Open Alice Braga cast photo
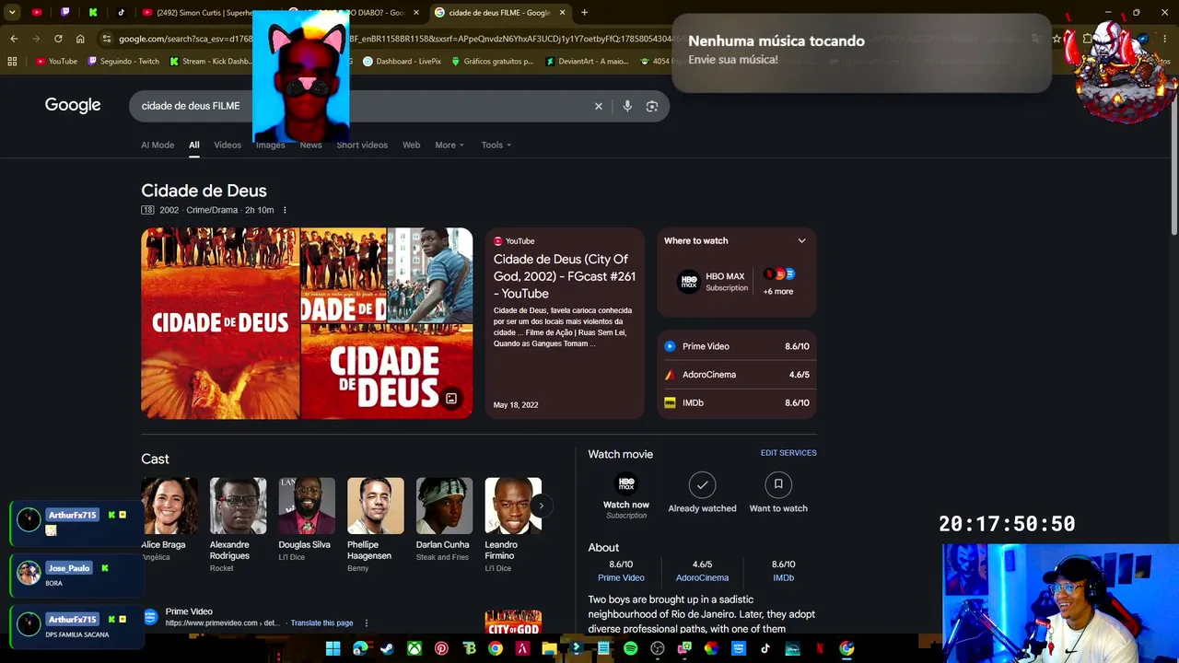 [x=169, y=506]
